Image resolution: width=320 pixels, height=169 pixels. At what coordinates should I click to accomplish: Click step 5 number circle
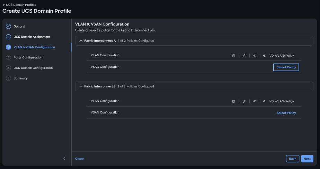(x=8, y=68)
